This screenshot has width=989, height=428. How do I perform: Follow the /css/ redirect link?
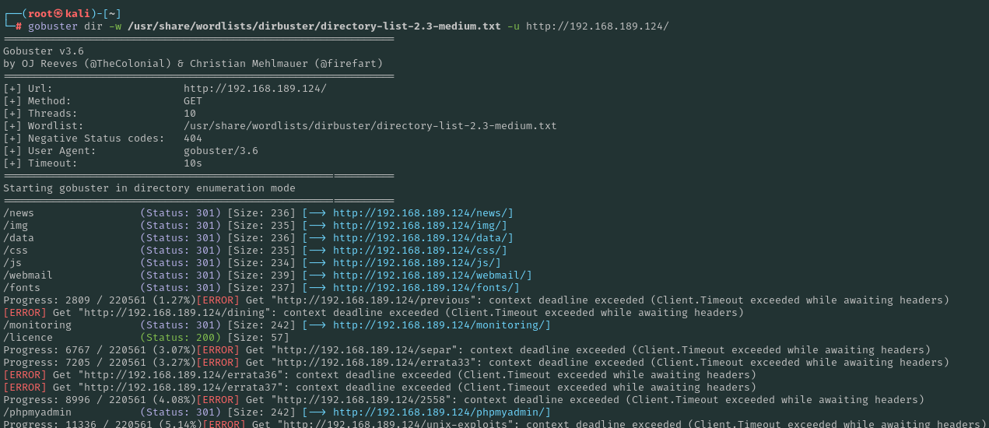(x=419, y=251)
